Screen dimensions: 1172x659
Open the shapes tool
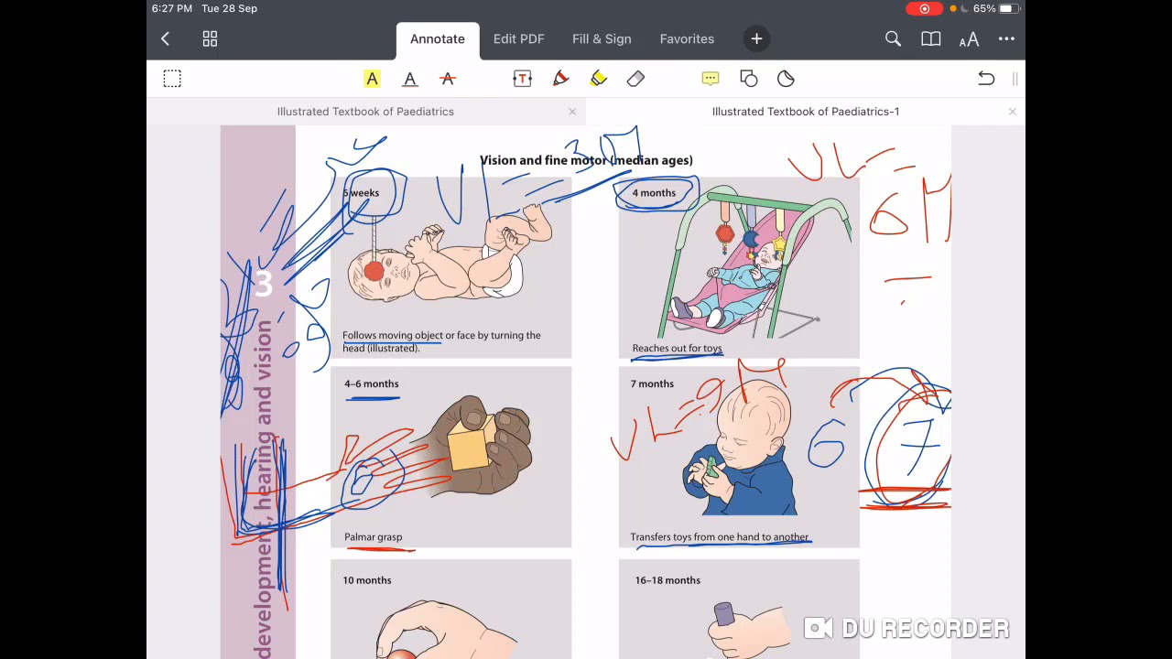click(x=748, y=79)
